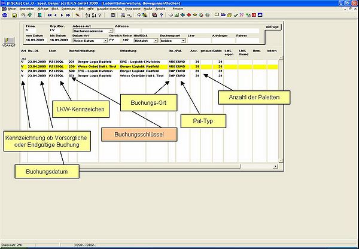Viewport: 359px width, 249px height.
Task: Click the copy pages toolbar icon
Action: click(x=23, y=15)
